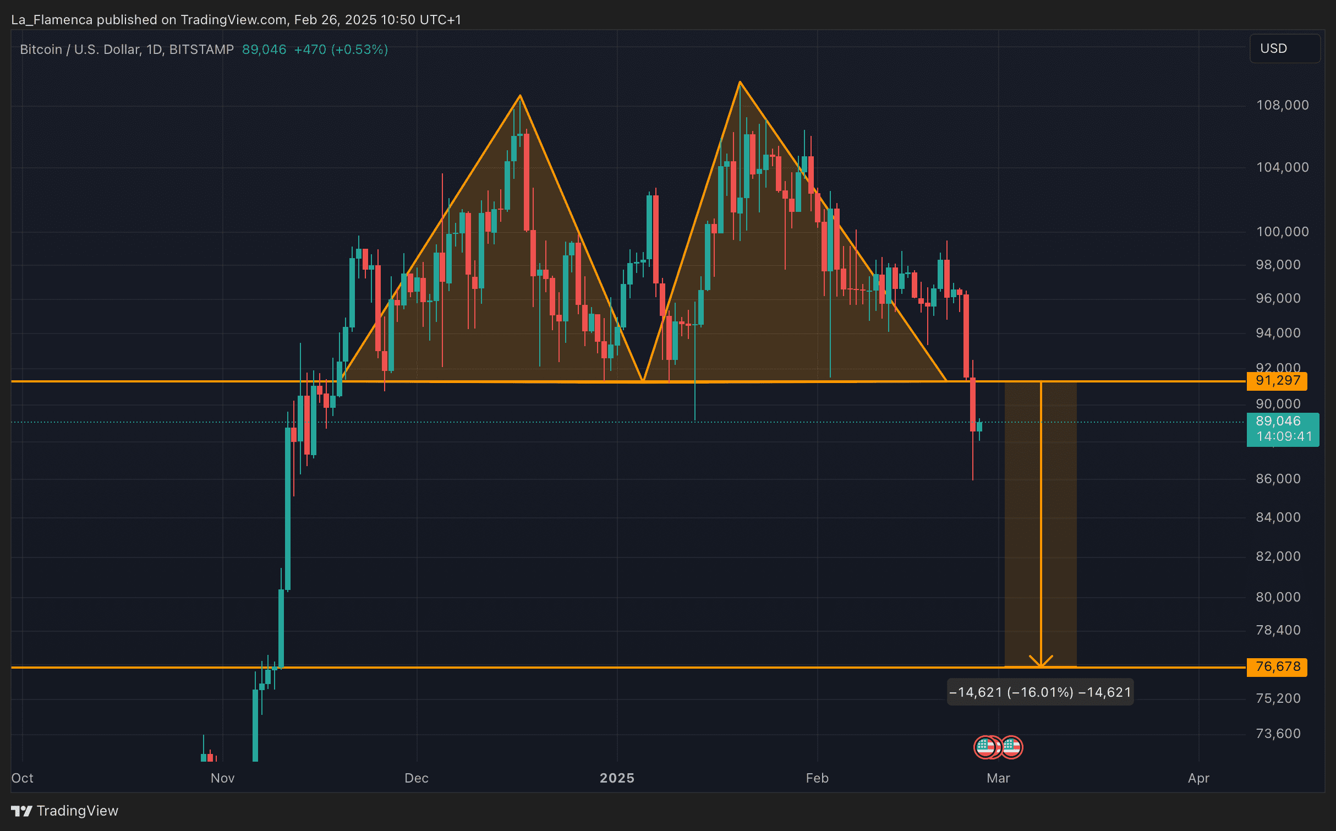Click the 76,678 orange price label
The width and height of the screenshot is (1336, 831).
coord(1277,666)
